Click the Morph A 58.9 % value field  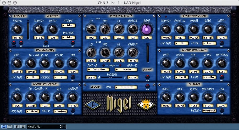[x=91, y=77]
